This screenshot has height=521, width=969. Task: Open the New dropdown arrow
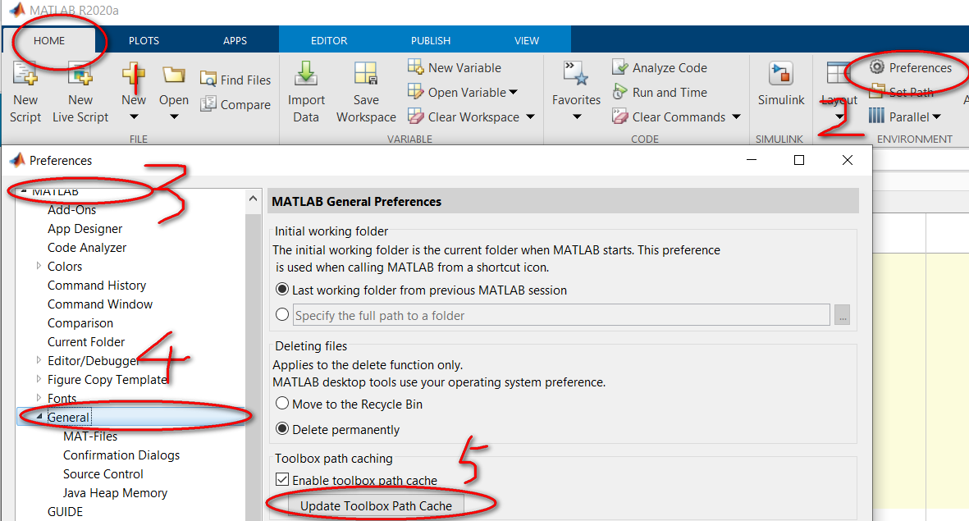point(134,117)
